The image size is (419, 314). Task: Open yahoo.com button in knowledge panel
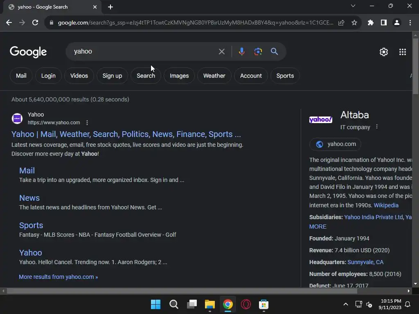336,144
